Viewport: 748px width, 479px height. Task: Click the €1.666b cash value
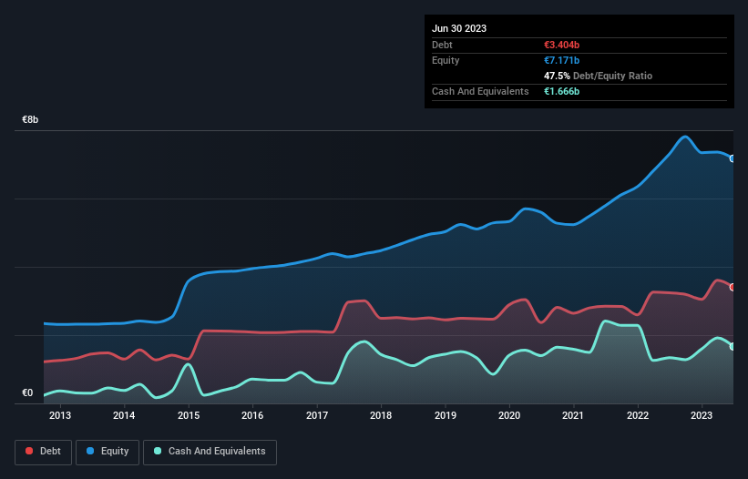click(x=561, y=91)
